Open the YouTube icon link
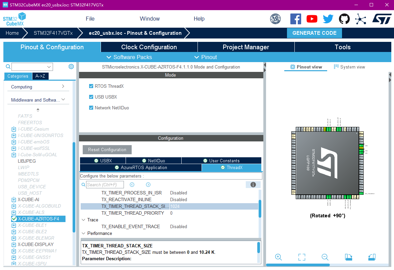 click(x=312, y=19)
